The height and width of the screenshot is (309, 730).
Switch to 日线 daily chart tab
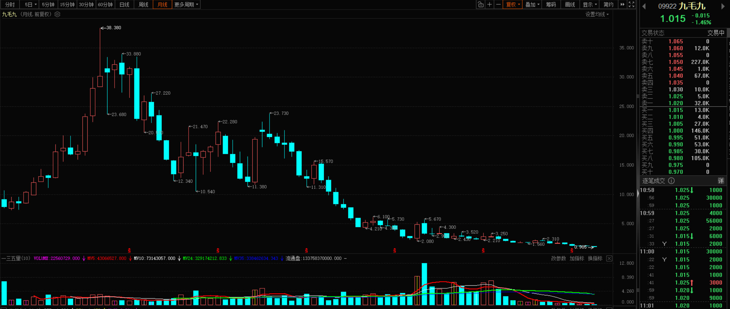click(x=124, y=5)
